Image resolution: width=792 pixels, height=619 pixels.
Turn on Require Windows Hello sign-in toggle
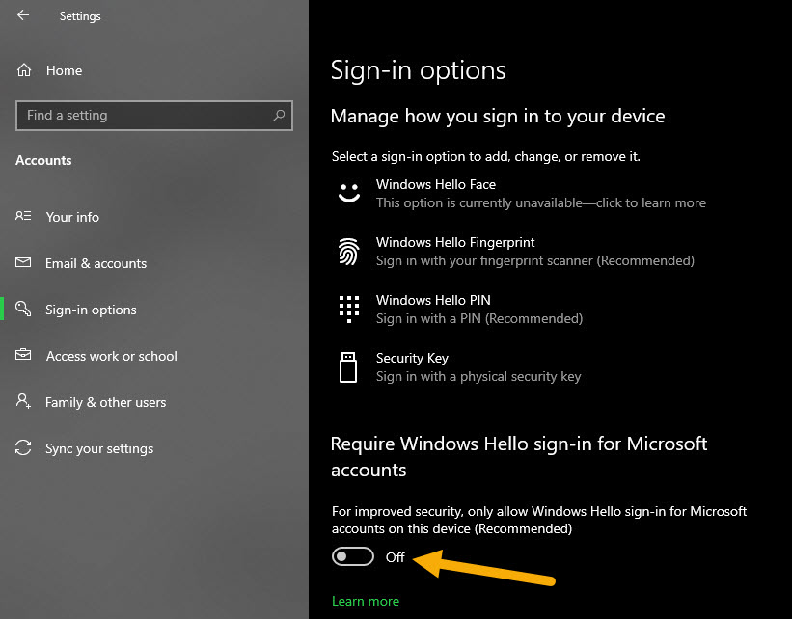click(352, 557)
